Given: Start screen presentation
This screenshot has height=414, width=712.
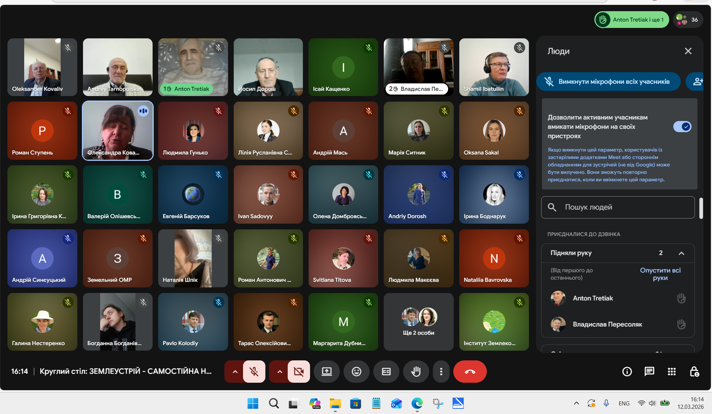Looking at the screenshot, I should [x=326, y=372].
